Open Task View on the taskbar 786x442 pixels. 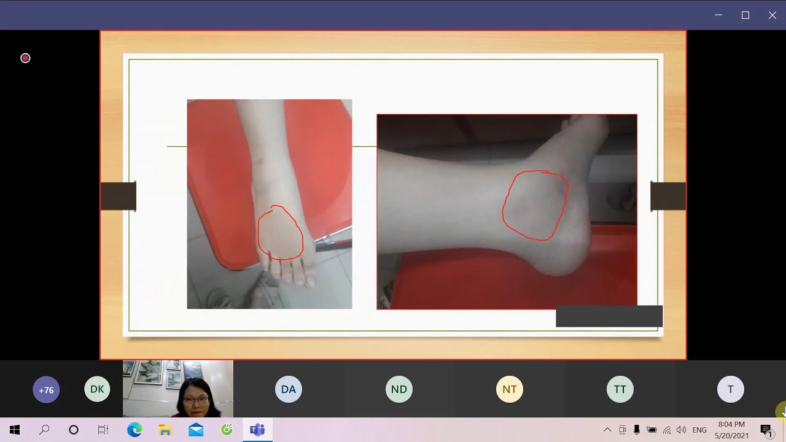103,430
